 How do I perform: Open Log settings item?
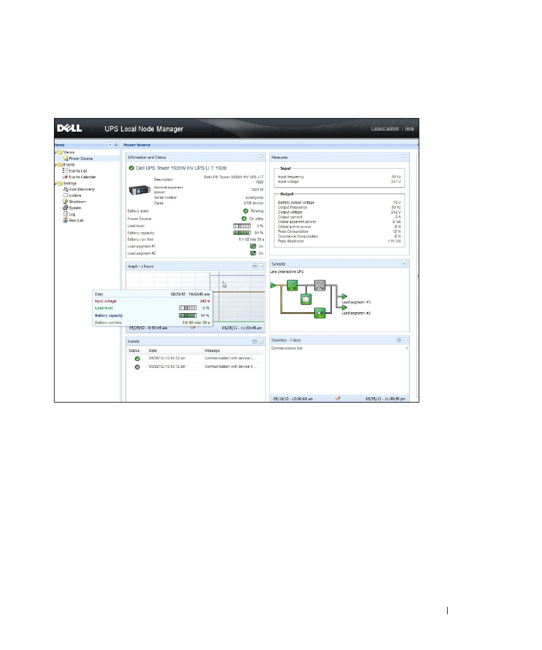click(x=72, y=215)
